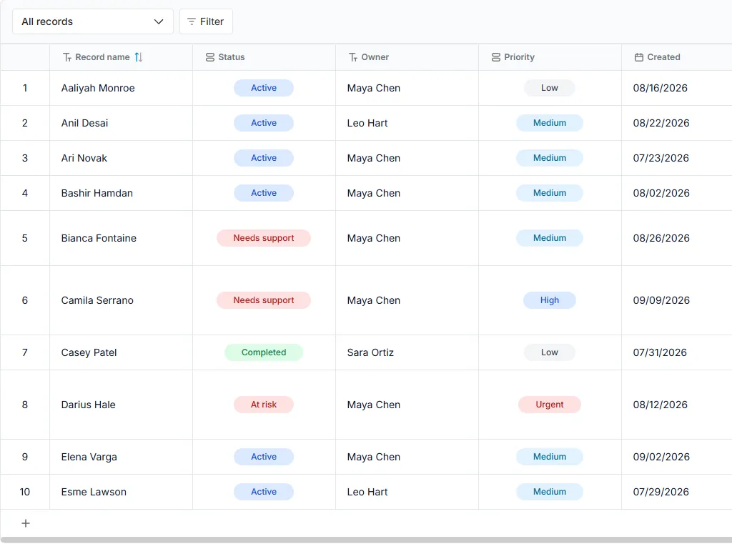Click Completed status badge for Casey Patel
This screenshot has width=732, height=549.
click(x=264, y=352)
